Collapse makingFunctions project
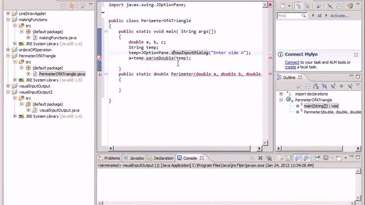Viewport: 365px width, 205px height. tap(8, 19)
